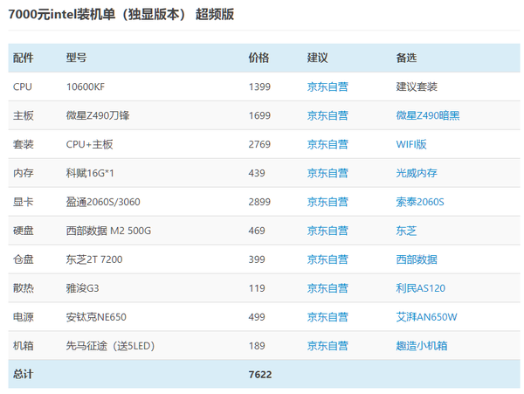
Task: Click the price 119
Action: coord(257,288)
